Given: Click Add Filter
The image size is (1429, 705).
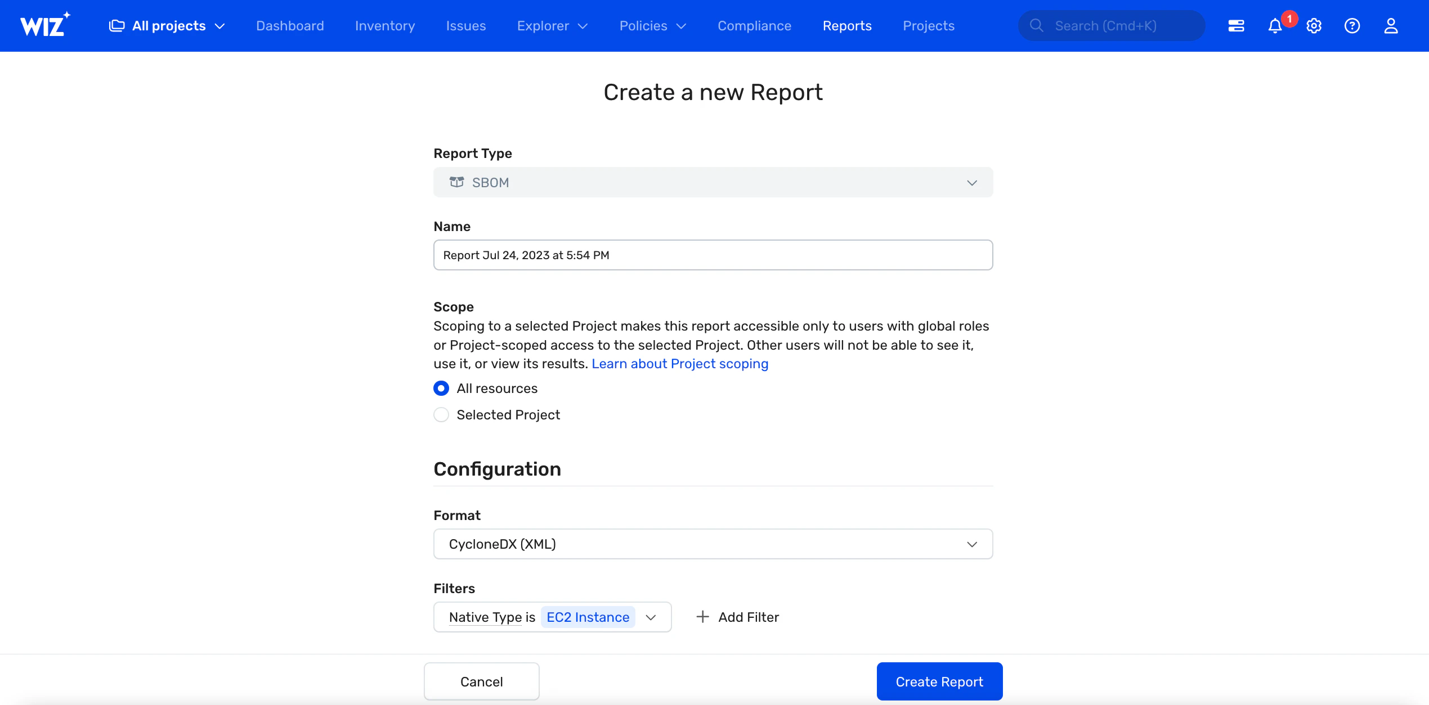Looking at the screenshot, I should point(737,617).
